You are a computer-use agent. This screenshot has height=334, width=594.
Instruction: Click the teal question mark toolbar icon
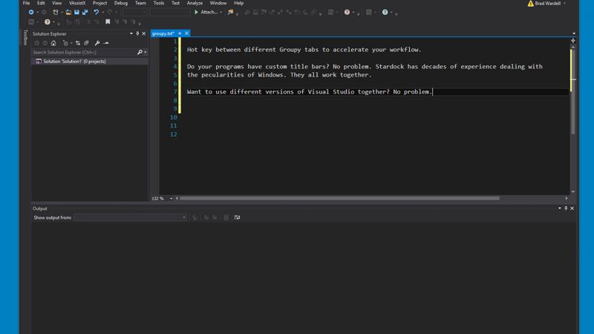click(385, 12)
